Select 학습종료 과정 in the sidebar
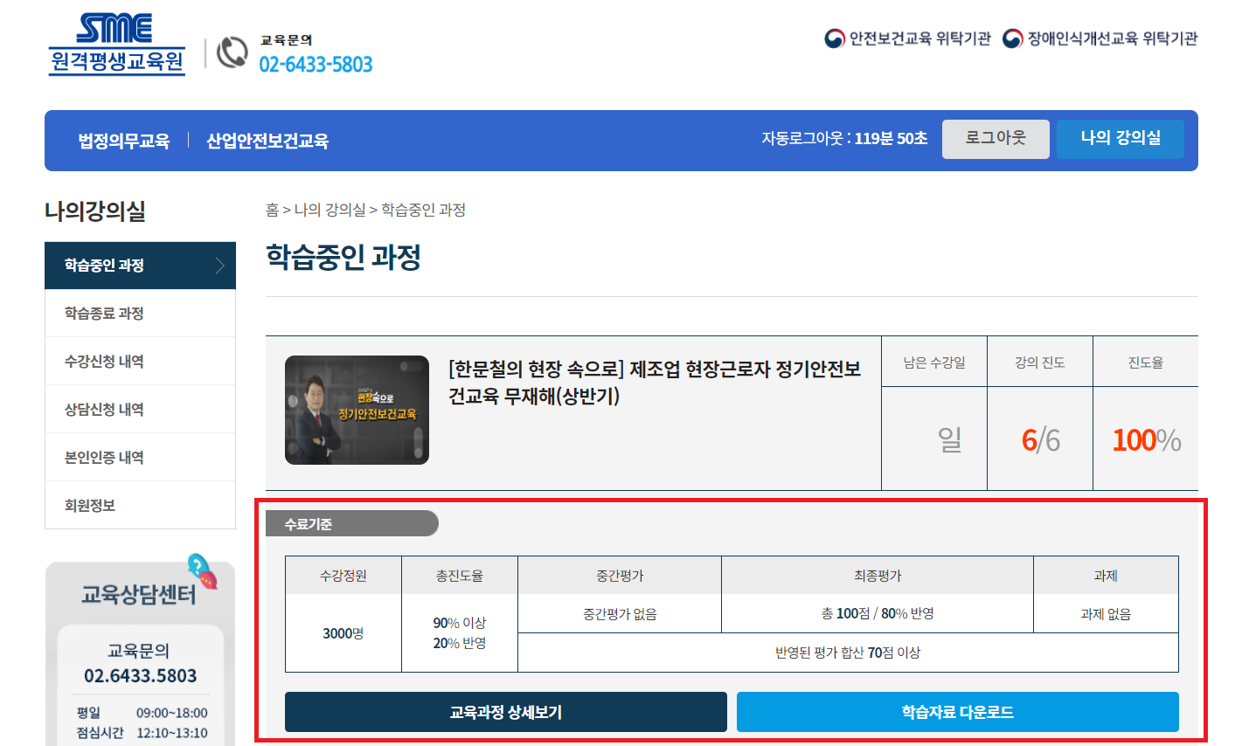Viewport: 1249px width, 746px height. (104, 314)
